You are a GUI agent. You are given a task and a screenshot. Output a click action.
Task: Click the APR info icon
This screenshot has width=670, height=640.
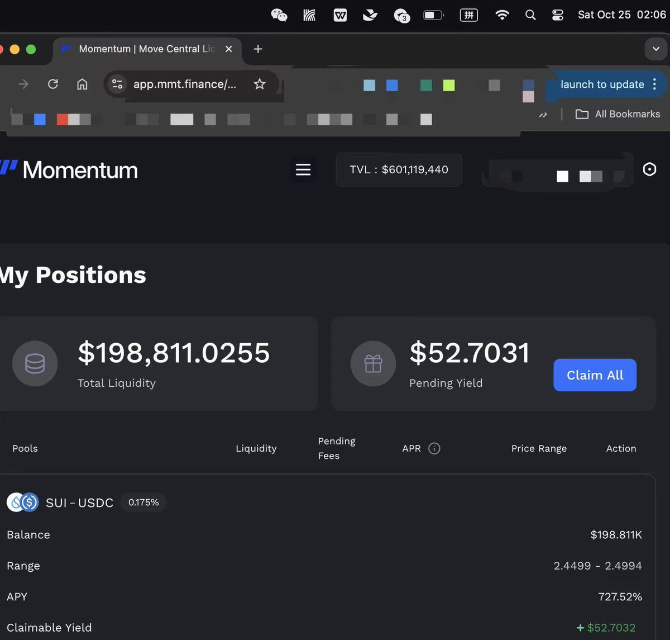pyautogui.click(x=434, y=448)
